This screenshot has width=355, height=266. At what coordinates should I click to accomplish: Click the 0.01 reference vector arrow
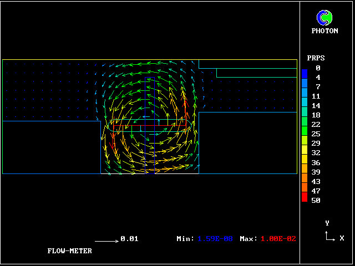[106, 241]
